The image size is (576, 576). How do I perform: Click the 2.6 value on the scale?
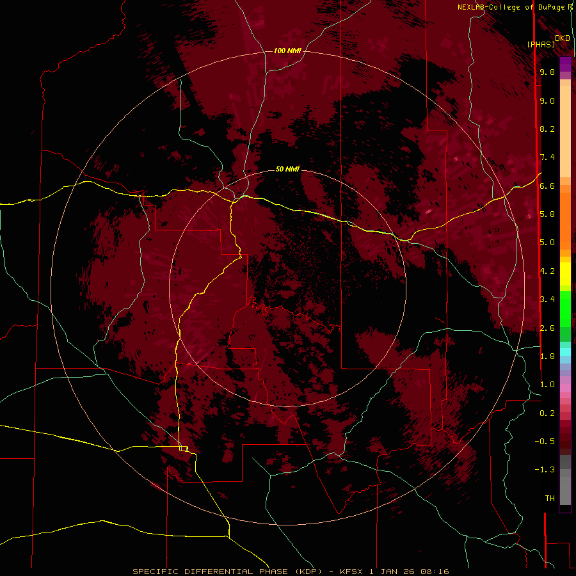pos(547,328)
